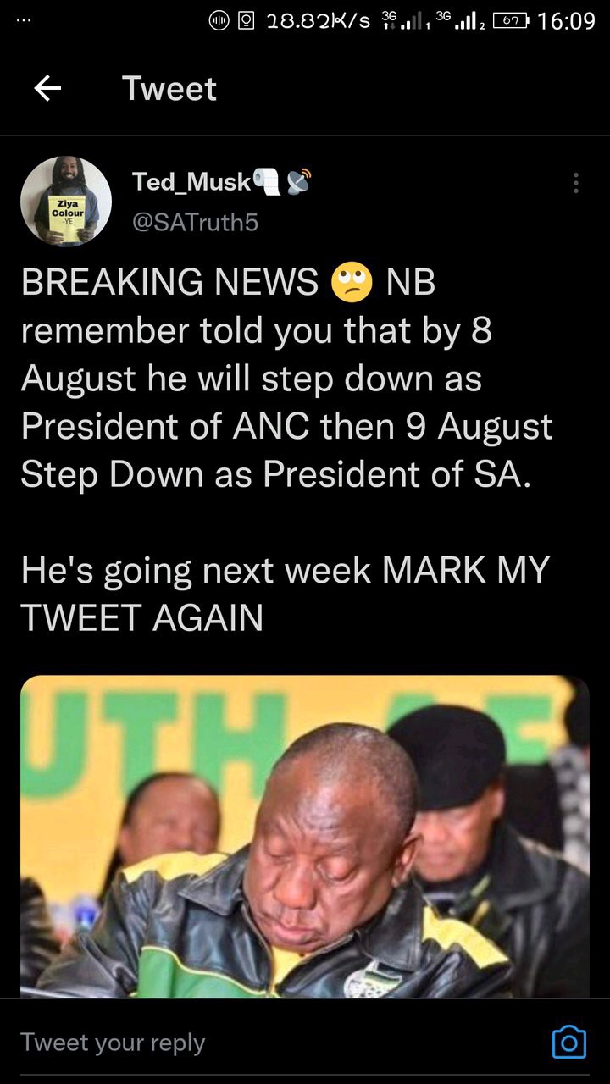
Task: Tap the camera icon in the reply bar
Action: (568, 1042)
